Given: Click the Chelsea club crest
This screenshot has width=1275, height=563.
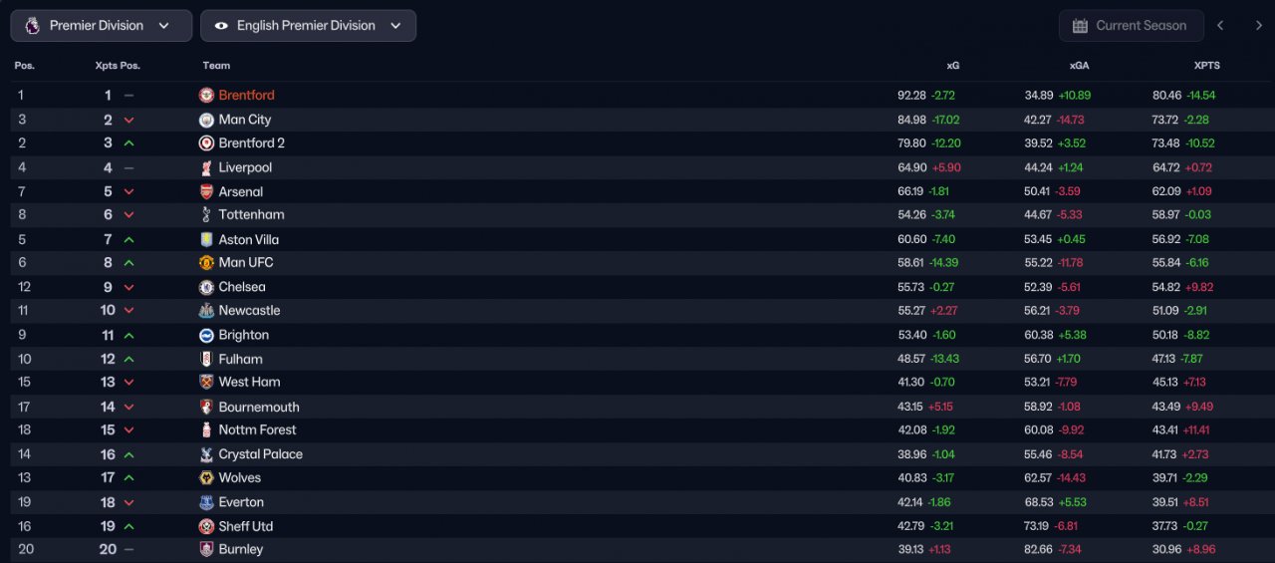Looking at the screenshot, I should tap(207, 287).
